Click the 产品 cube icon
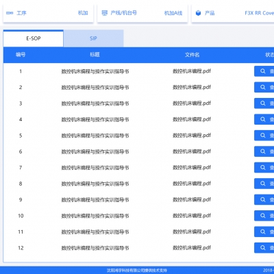The width and height of the screenshot is (274, 274). (198, 13)
